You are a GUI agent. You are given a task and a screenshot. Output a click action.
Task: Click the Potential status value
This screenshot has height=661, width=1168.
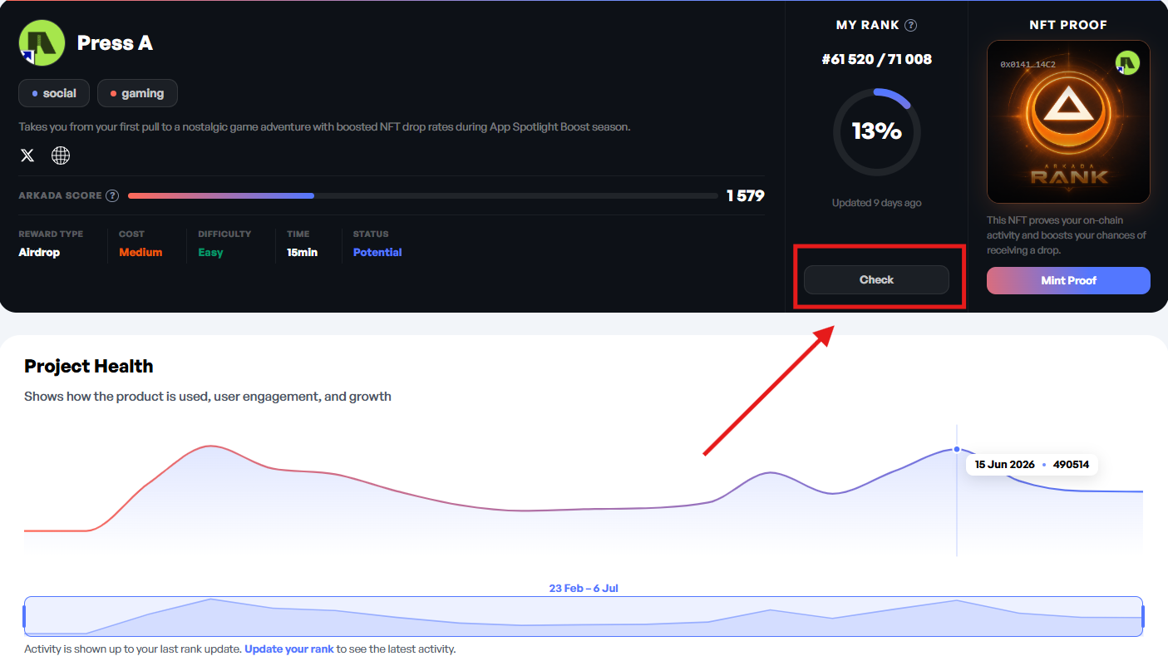pyautogui.click(x=377, y=252)
